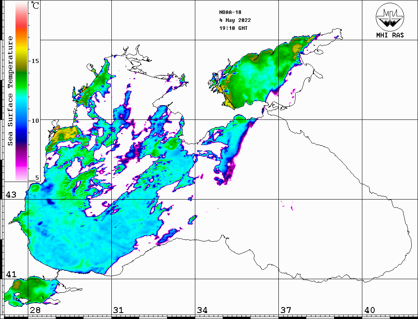Click the latitude label 41
This screenshot has width=418, height=319.
coord(11,274)
